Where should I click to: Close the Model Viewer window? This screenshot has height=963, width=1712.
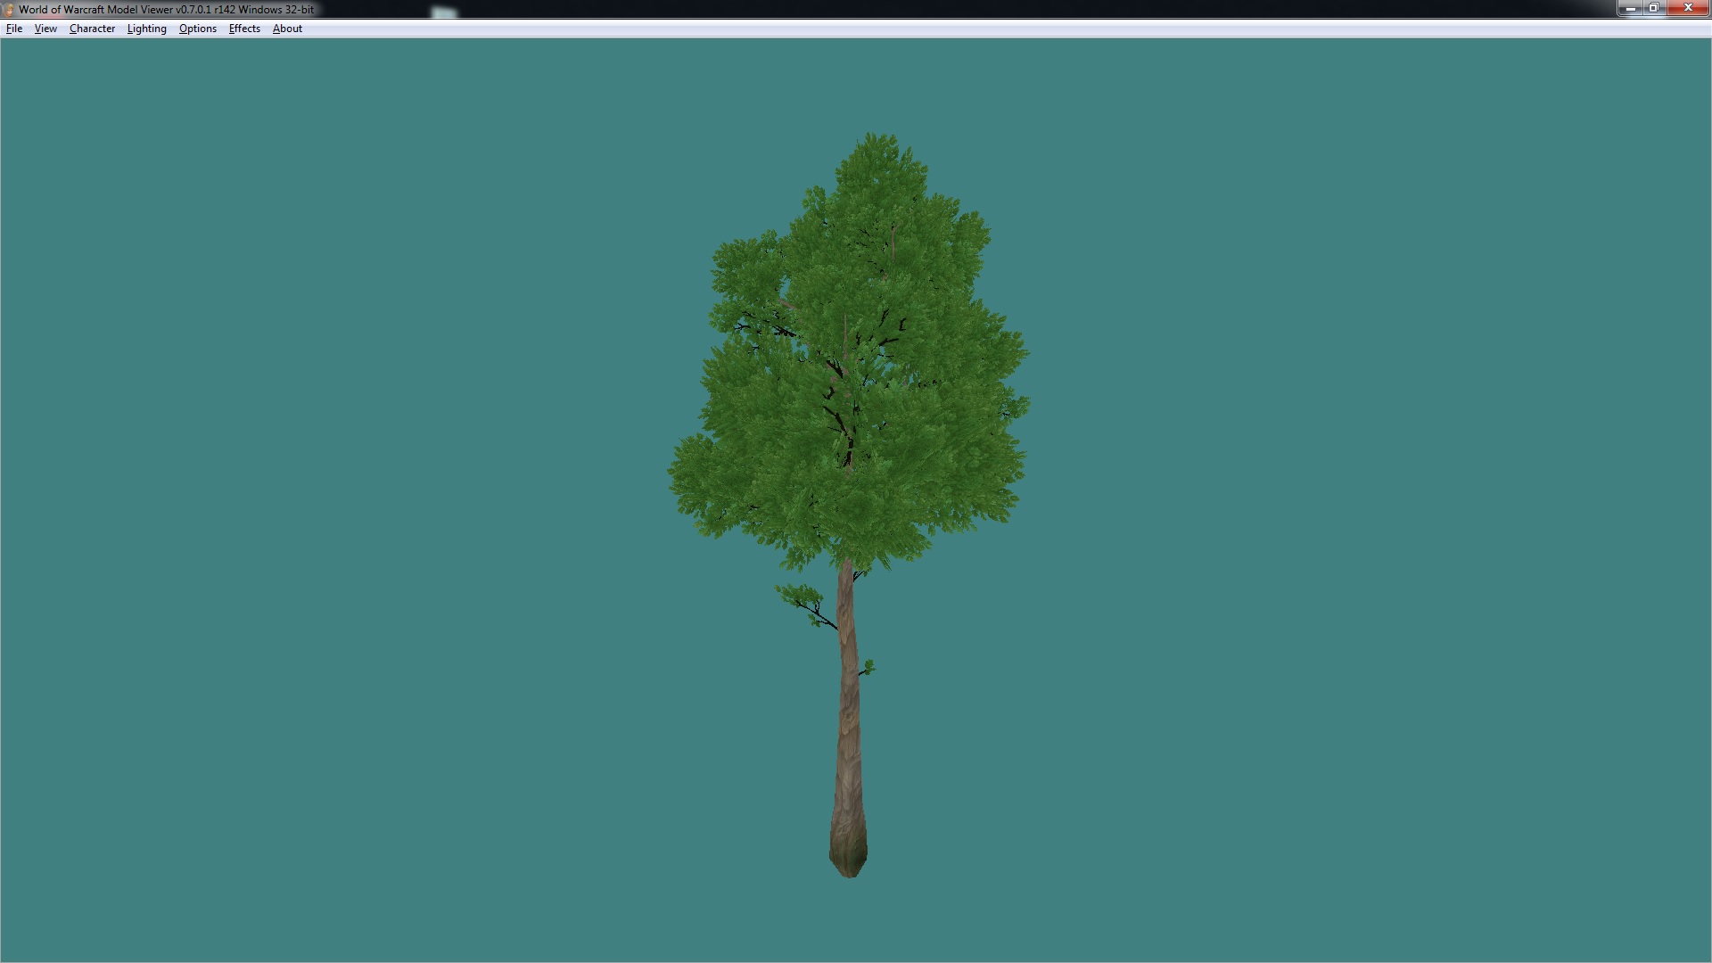click(x=1687, y=8)
